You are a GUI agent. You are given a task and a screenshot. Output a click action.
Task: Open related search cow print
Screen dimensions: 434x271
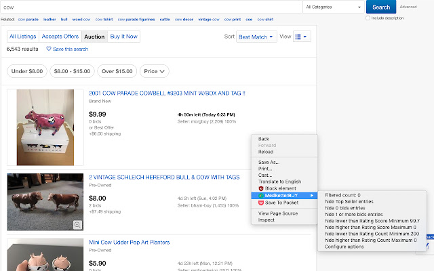[x=232, y=20]
